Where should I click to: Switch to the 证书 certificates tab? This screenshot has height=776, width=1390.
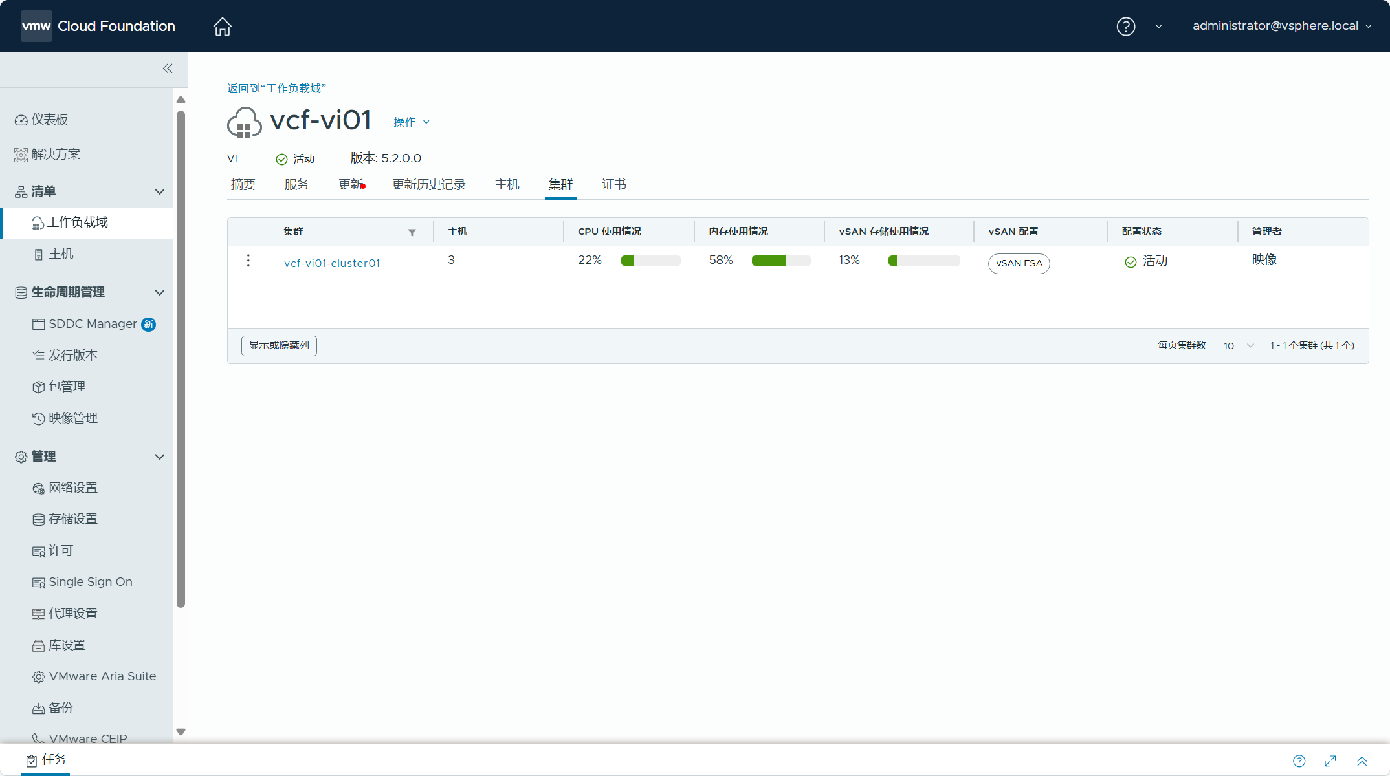pos(613,185)
